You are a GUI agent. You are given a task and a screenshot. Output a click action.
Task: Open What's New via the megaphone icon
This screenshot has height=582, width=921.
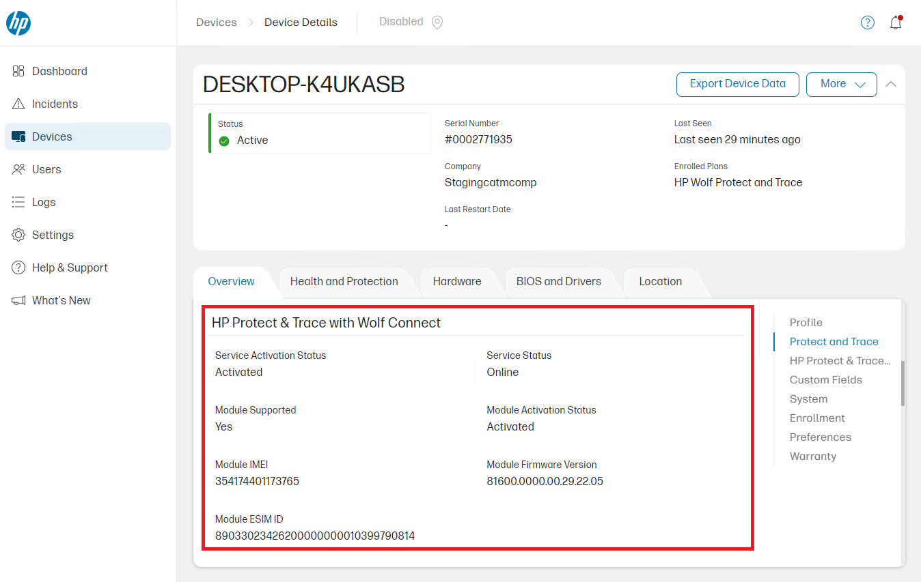[18, 300]
